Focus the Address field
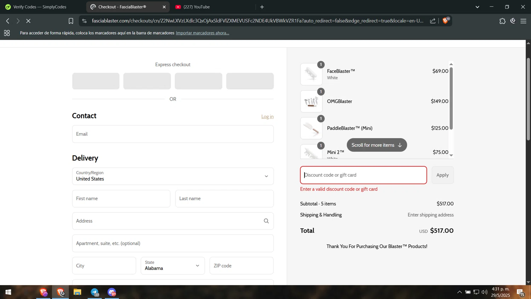Screen dimensions: 531x299 pyautogui.click(x=173, y=221)
